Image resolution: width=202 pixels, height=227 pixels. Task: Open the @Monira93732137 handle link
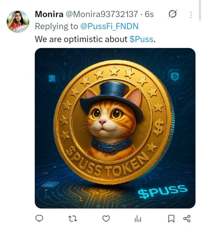tap(102, 14)
